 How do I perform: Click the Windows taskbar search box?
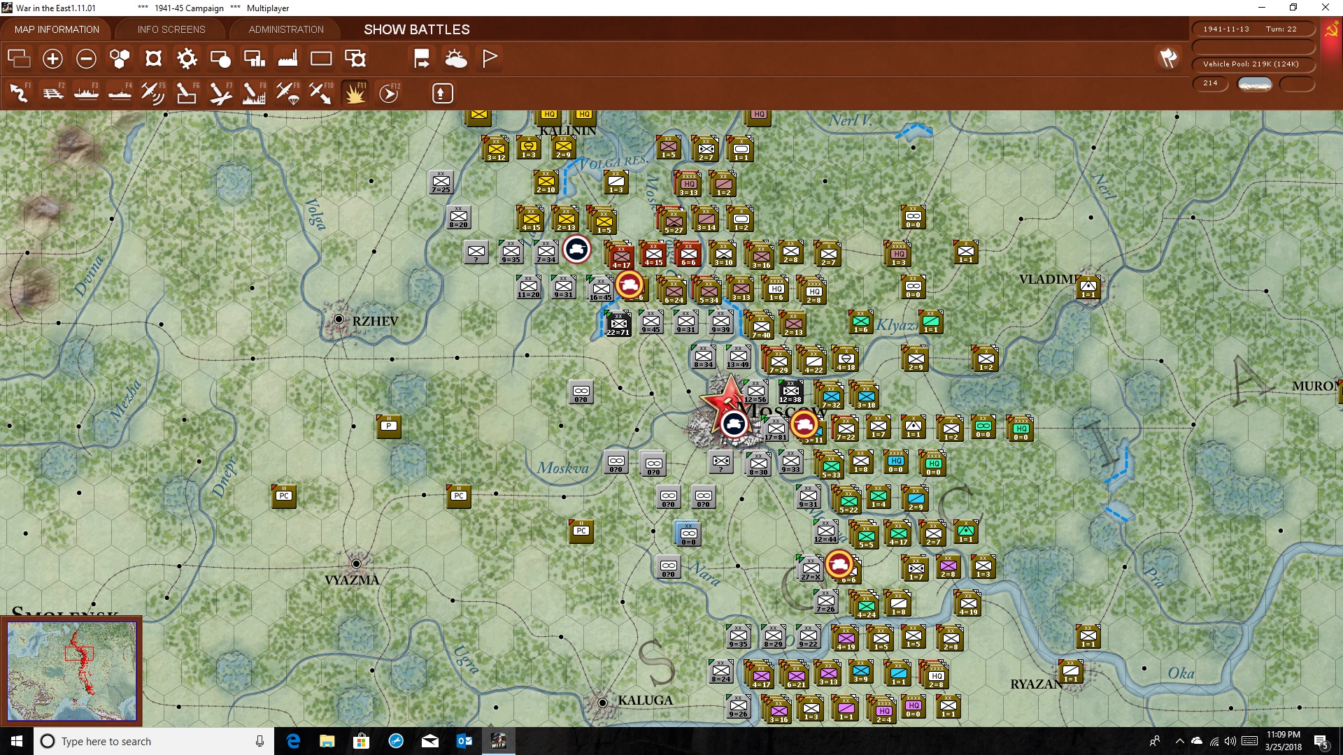(x=154, y=741)
